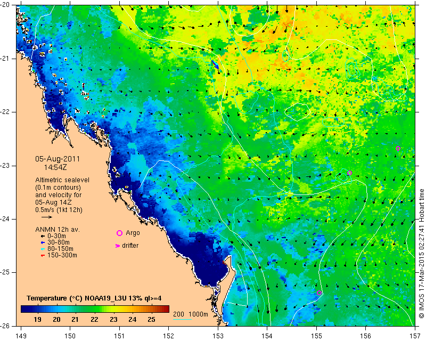Click the longitude axis label "157"
Screen dimensions: 426x341
pos(415,336)
